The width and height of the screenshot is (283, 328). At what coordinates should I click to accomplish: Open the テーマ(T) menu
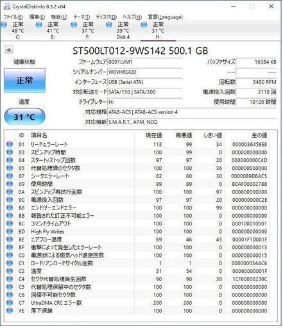[81, 17]
